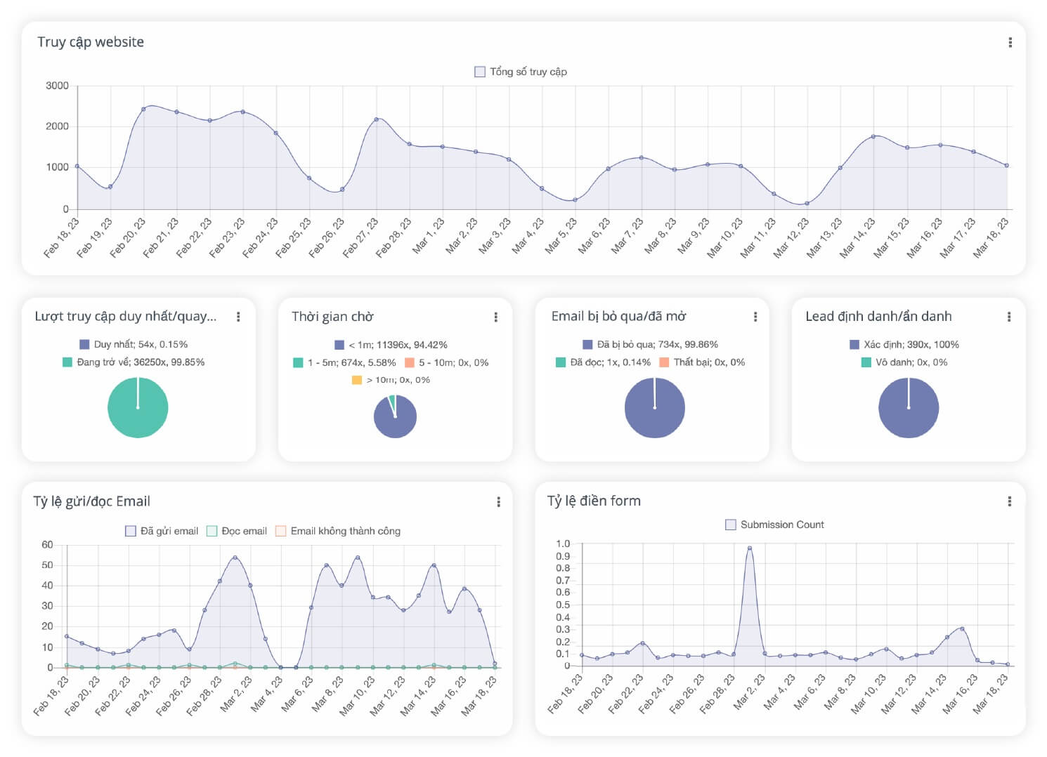
Task: Toggle the Đã đọc legend entry
Action: (x=603, y=362)
